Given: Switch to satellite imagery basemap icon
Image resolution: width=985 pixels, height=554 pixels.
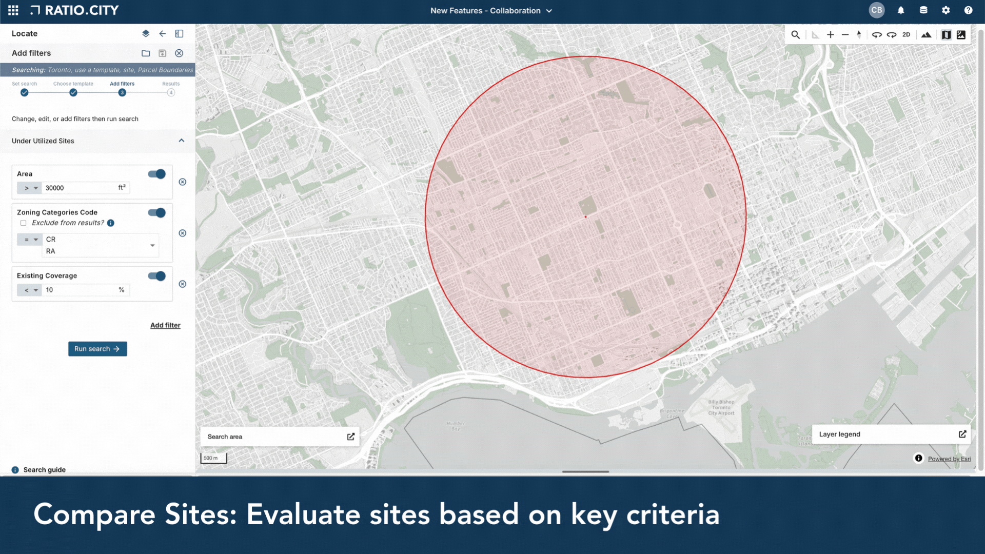Looking at the screenshot, I should click(x=961, y=35).
